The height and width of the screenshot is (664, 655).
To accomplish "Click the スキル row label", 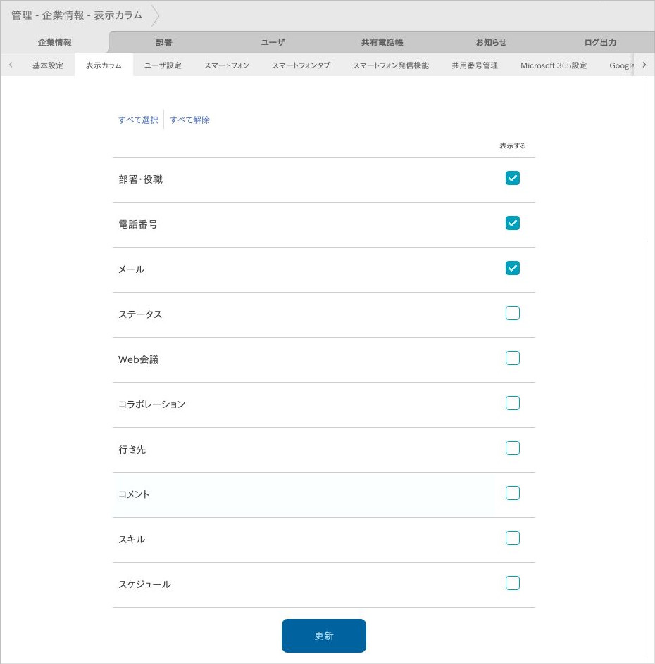I will [132, 539].
